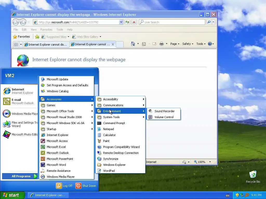Launch Notepad from Accessories menu
Image resolution: width=266 pixels, height=199 pixels.
click(121, 129)
